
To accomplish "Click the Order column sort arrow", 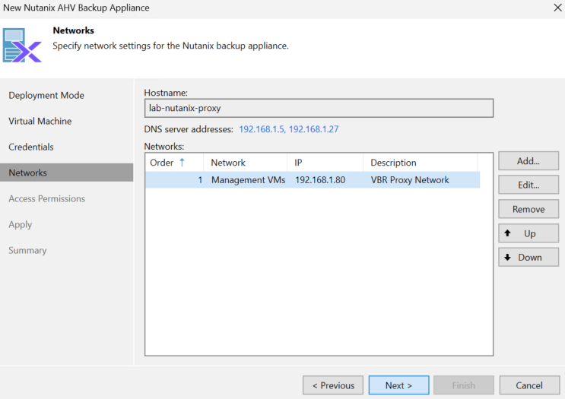I will point(182,163).
